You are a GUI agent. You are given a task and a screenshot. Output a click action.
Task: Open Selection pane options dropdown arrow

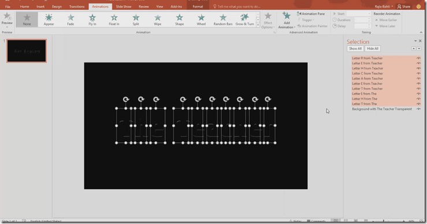[415, 41]
